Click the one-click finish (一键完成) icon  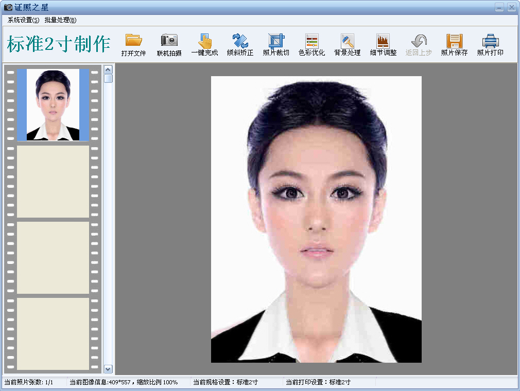[x=204, y=41]
